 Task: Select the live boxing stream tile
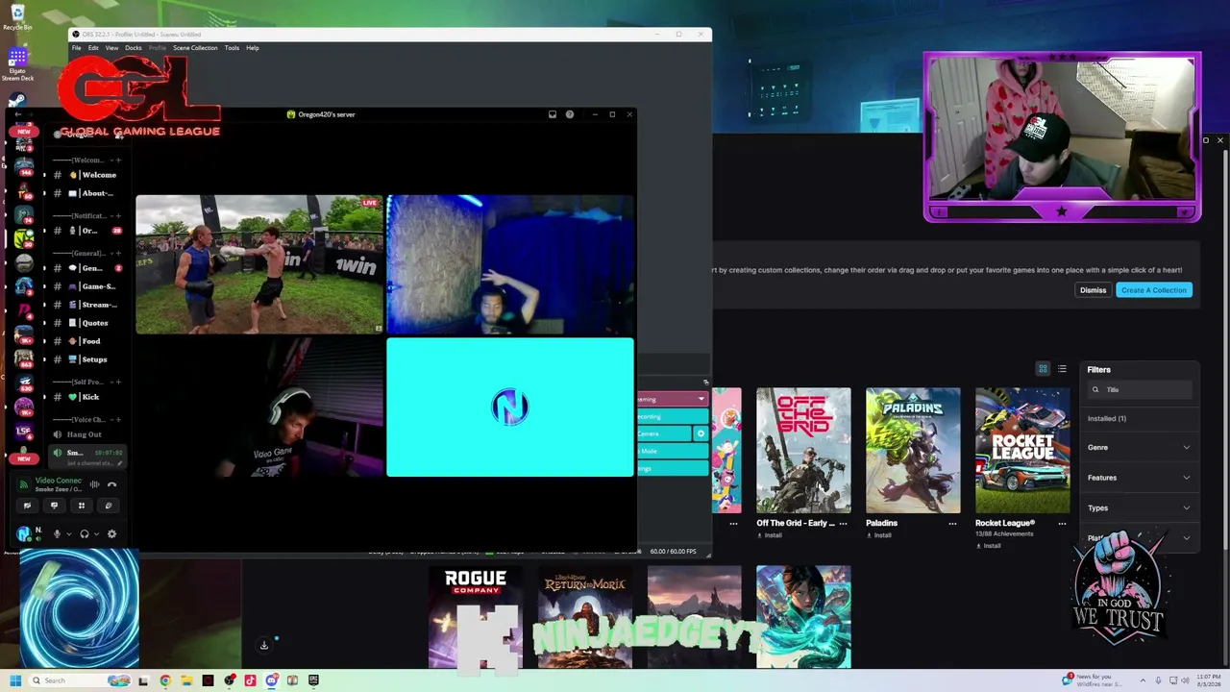pos(258,265)
